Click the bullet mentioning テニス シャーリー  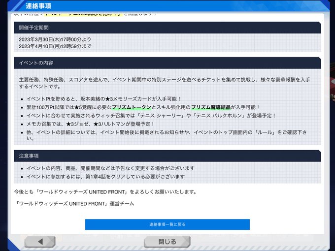pos(151,116)
